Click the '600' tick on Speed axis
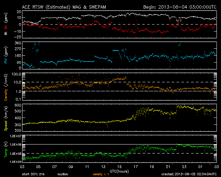Viewport: 221px width, 177px height. pos(18,105)
